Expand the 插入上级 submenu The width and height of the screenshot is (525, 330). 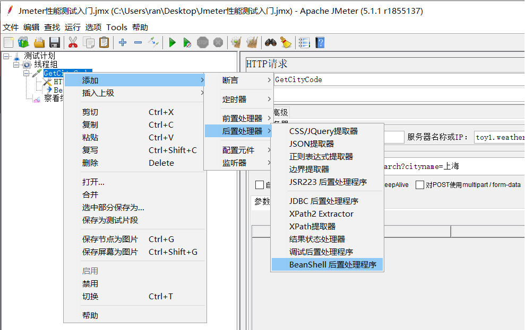coord(135,93)
